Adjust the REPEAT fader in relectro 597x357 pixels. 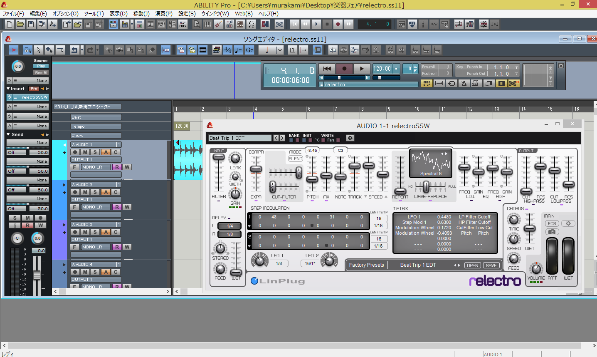pyautogui.click(x=400, y=191)
